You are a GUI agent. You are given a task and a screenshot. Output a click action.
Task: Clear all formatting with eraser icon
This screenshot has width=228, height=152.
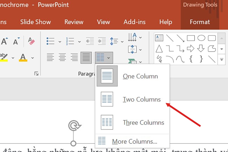[x=31, y=41]
